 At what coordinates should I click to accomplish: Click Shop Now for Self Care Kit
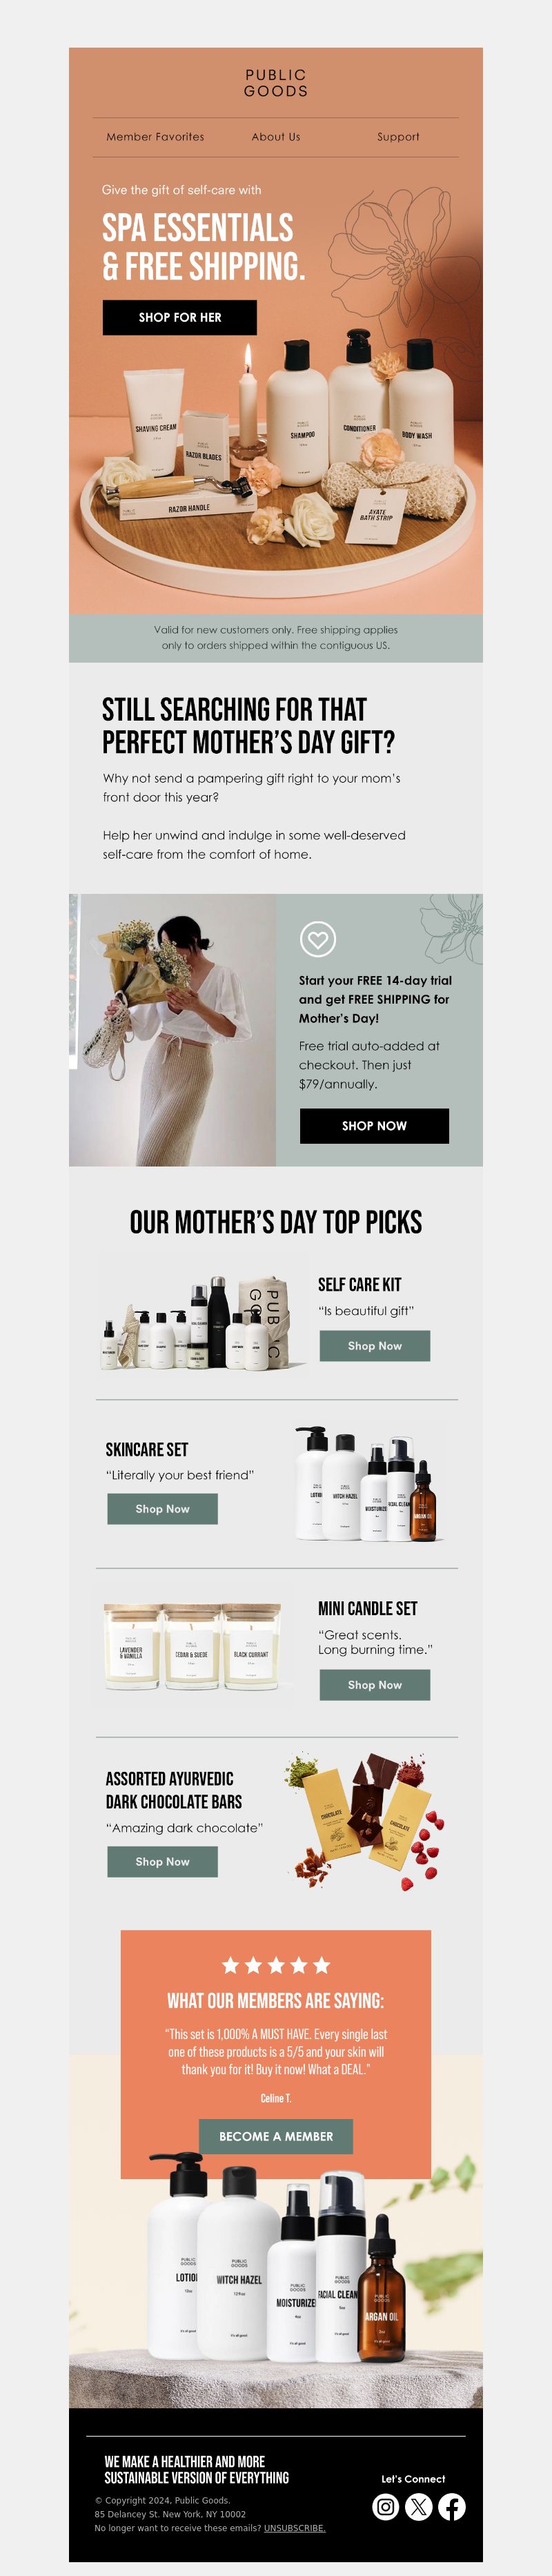(375, 1346)
